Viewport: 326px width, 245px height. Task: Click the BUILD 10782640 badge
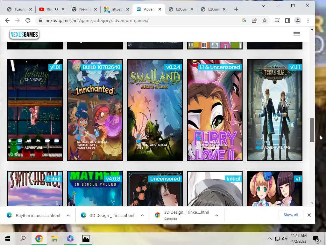[x=101, y=67]
